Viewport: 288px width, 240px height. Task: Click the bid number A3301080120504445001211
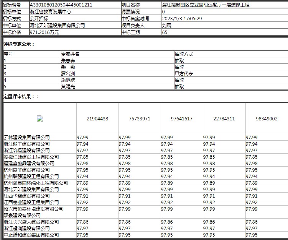61,5
